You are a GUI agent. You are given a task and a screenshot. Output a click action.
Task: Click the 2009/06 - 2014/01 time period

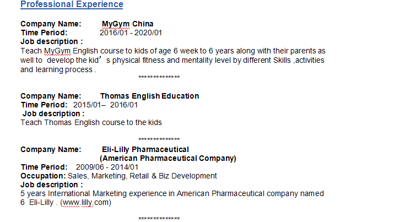[x=107, y=167]
